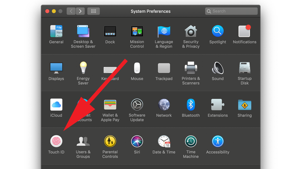
Task: Open Startup Disk pane
Action: [245, 68]
